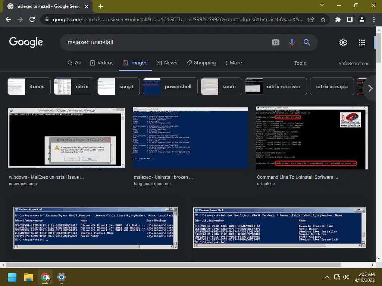Filter images by the script chip
Screen dimensions: 382x286
pos(118,86)
